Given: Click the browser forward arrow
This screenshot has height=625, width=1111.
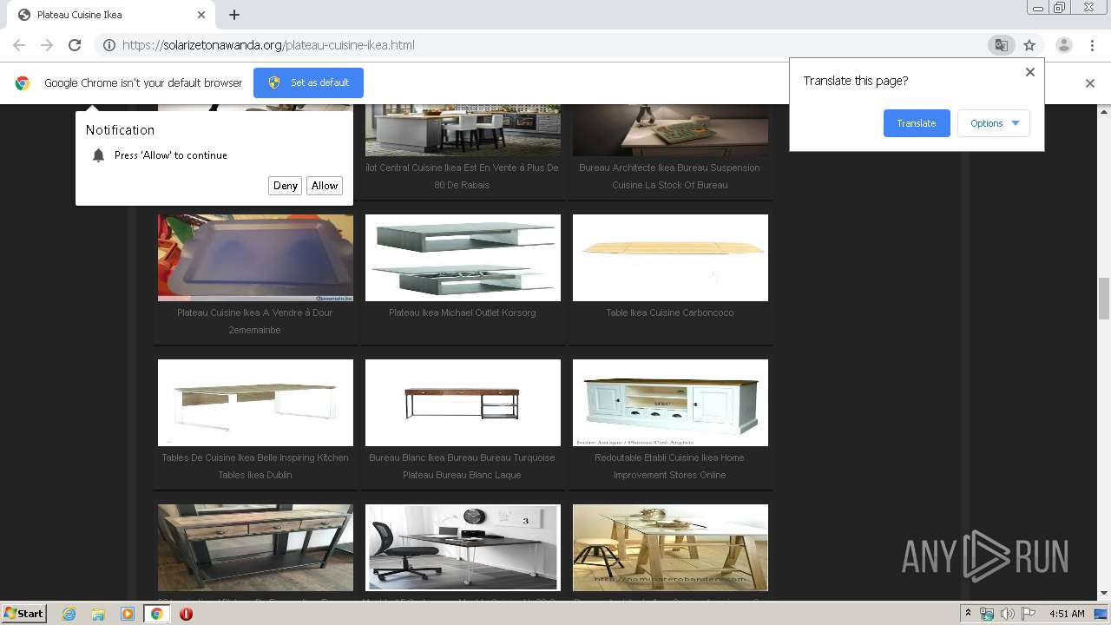Looking at the screenshot, I should (x=47, y=45).
